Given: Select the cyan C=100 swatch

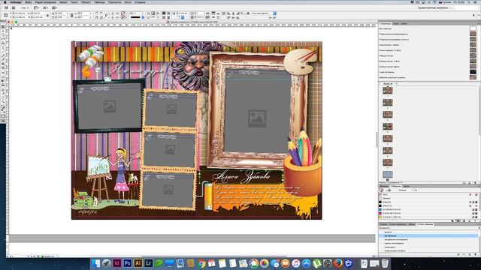Looking at the screenshot, I should point(428,209).
